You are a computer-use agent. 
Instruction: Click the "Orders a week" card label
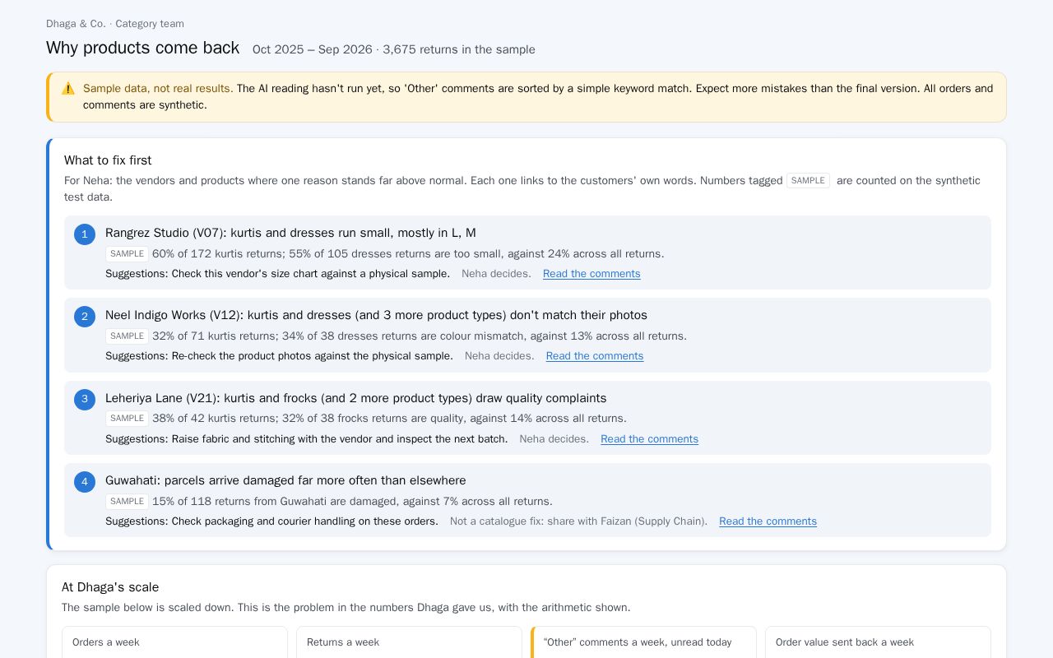tap(106, 642)
